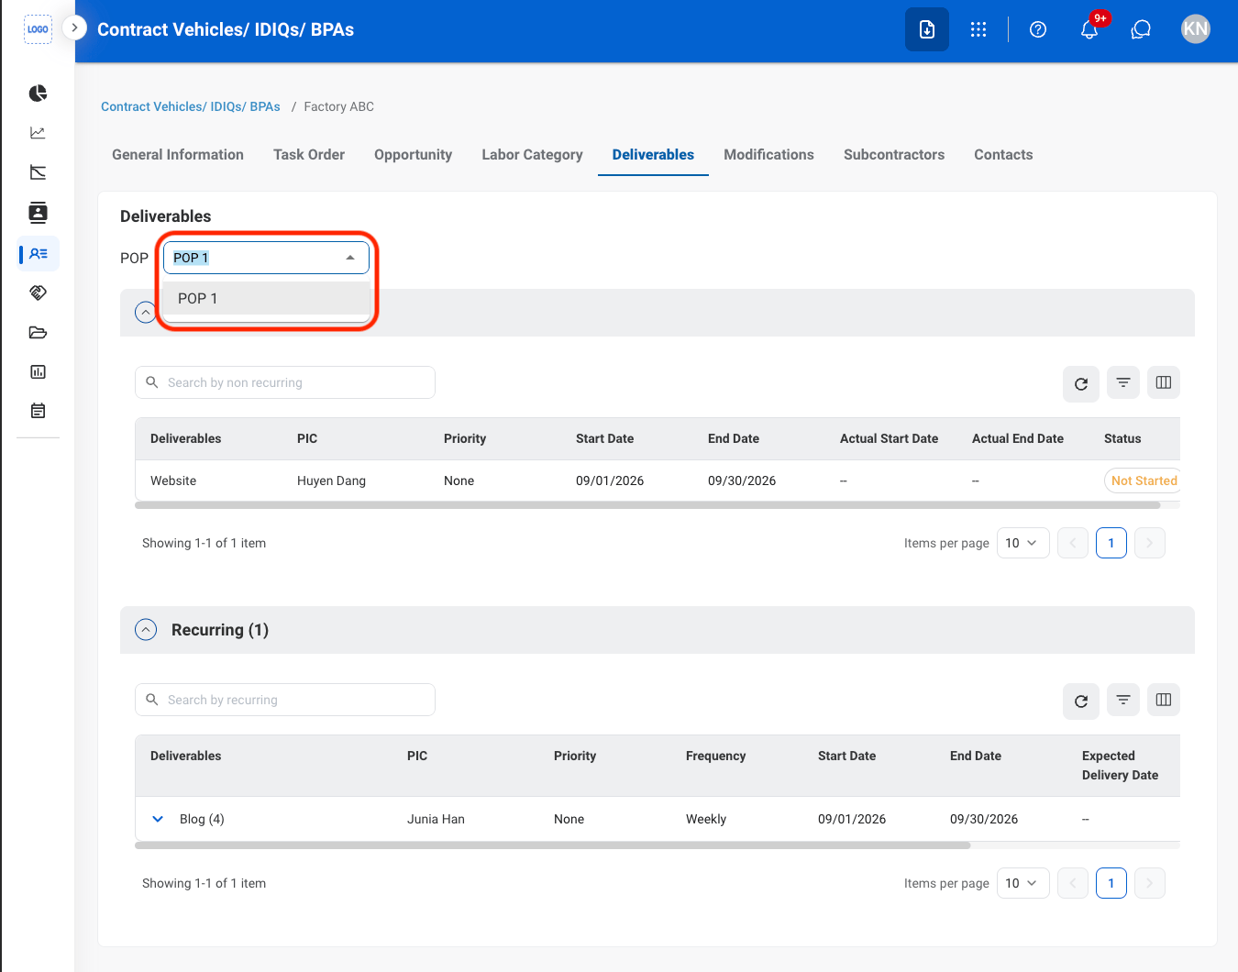Image resolution: width=1238 pixels, height=972 pixels.
Task: Open notifications bell icon
Action: click(1089, 29)
